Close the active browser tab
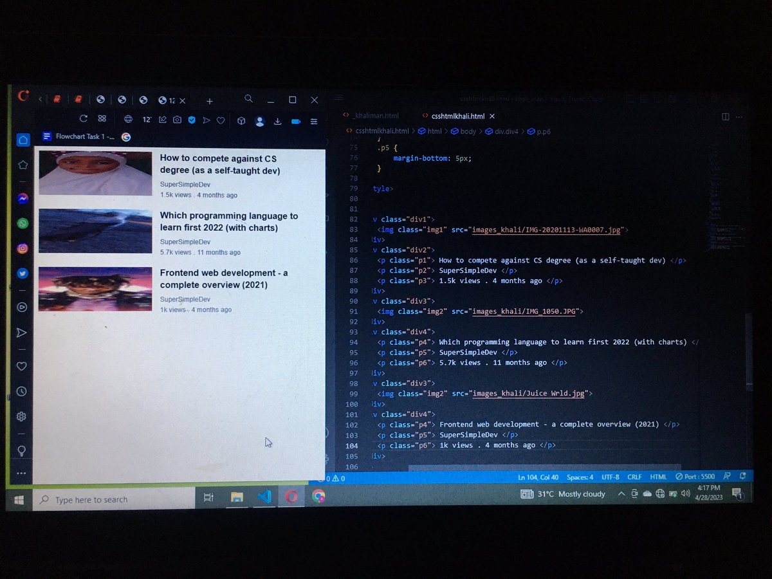Image resolution: width=772 pixels, height=579 pixels. 182,101
